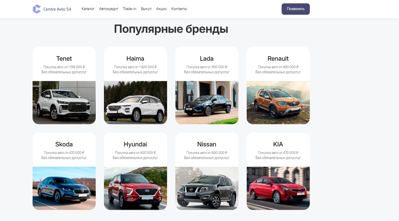Click the red Hyundai crossover photo
The image size is (399, 221).
[135, 188]
